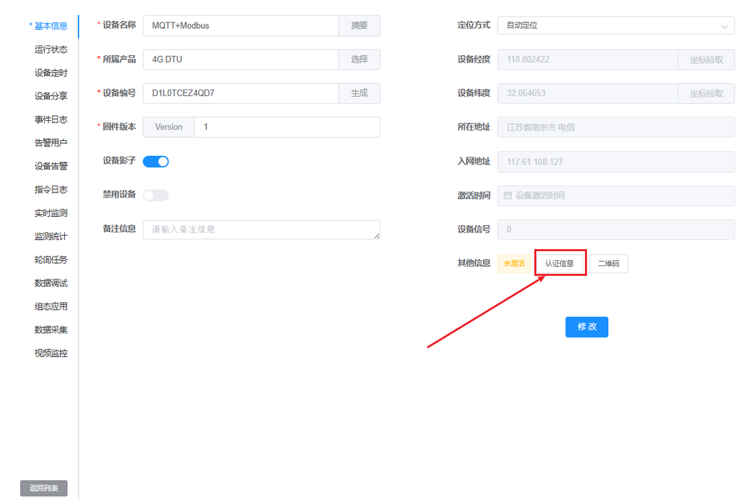Open the 运行状态 tab

[x=51, y=49]
